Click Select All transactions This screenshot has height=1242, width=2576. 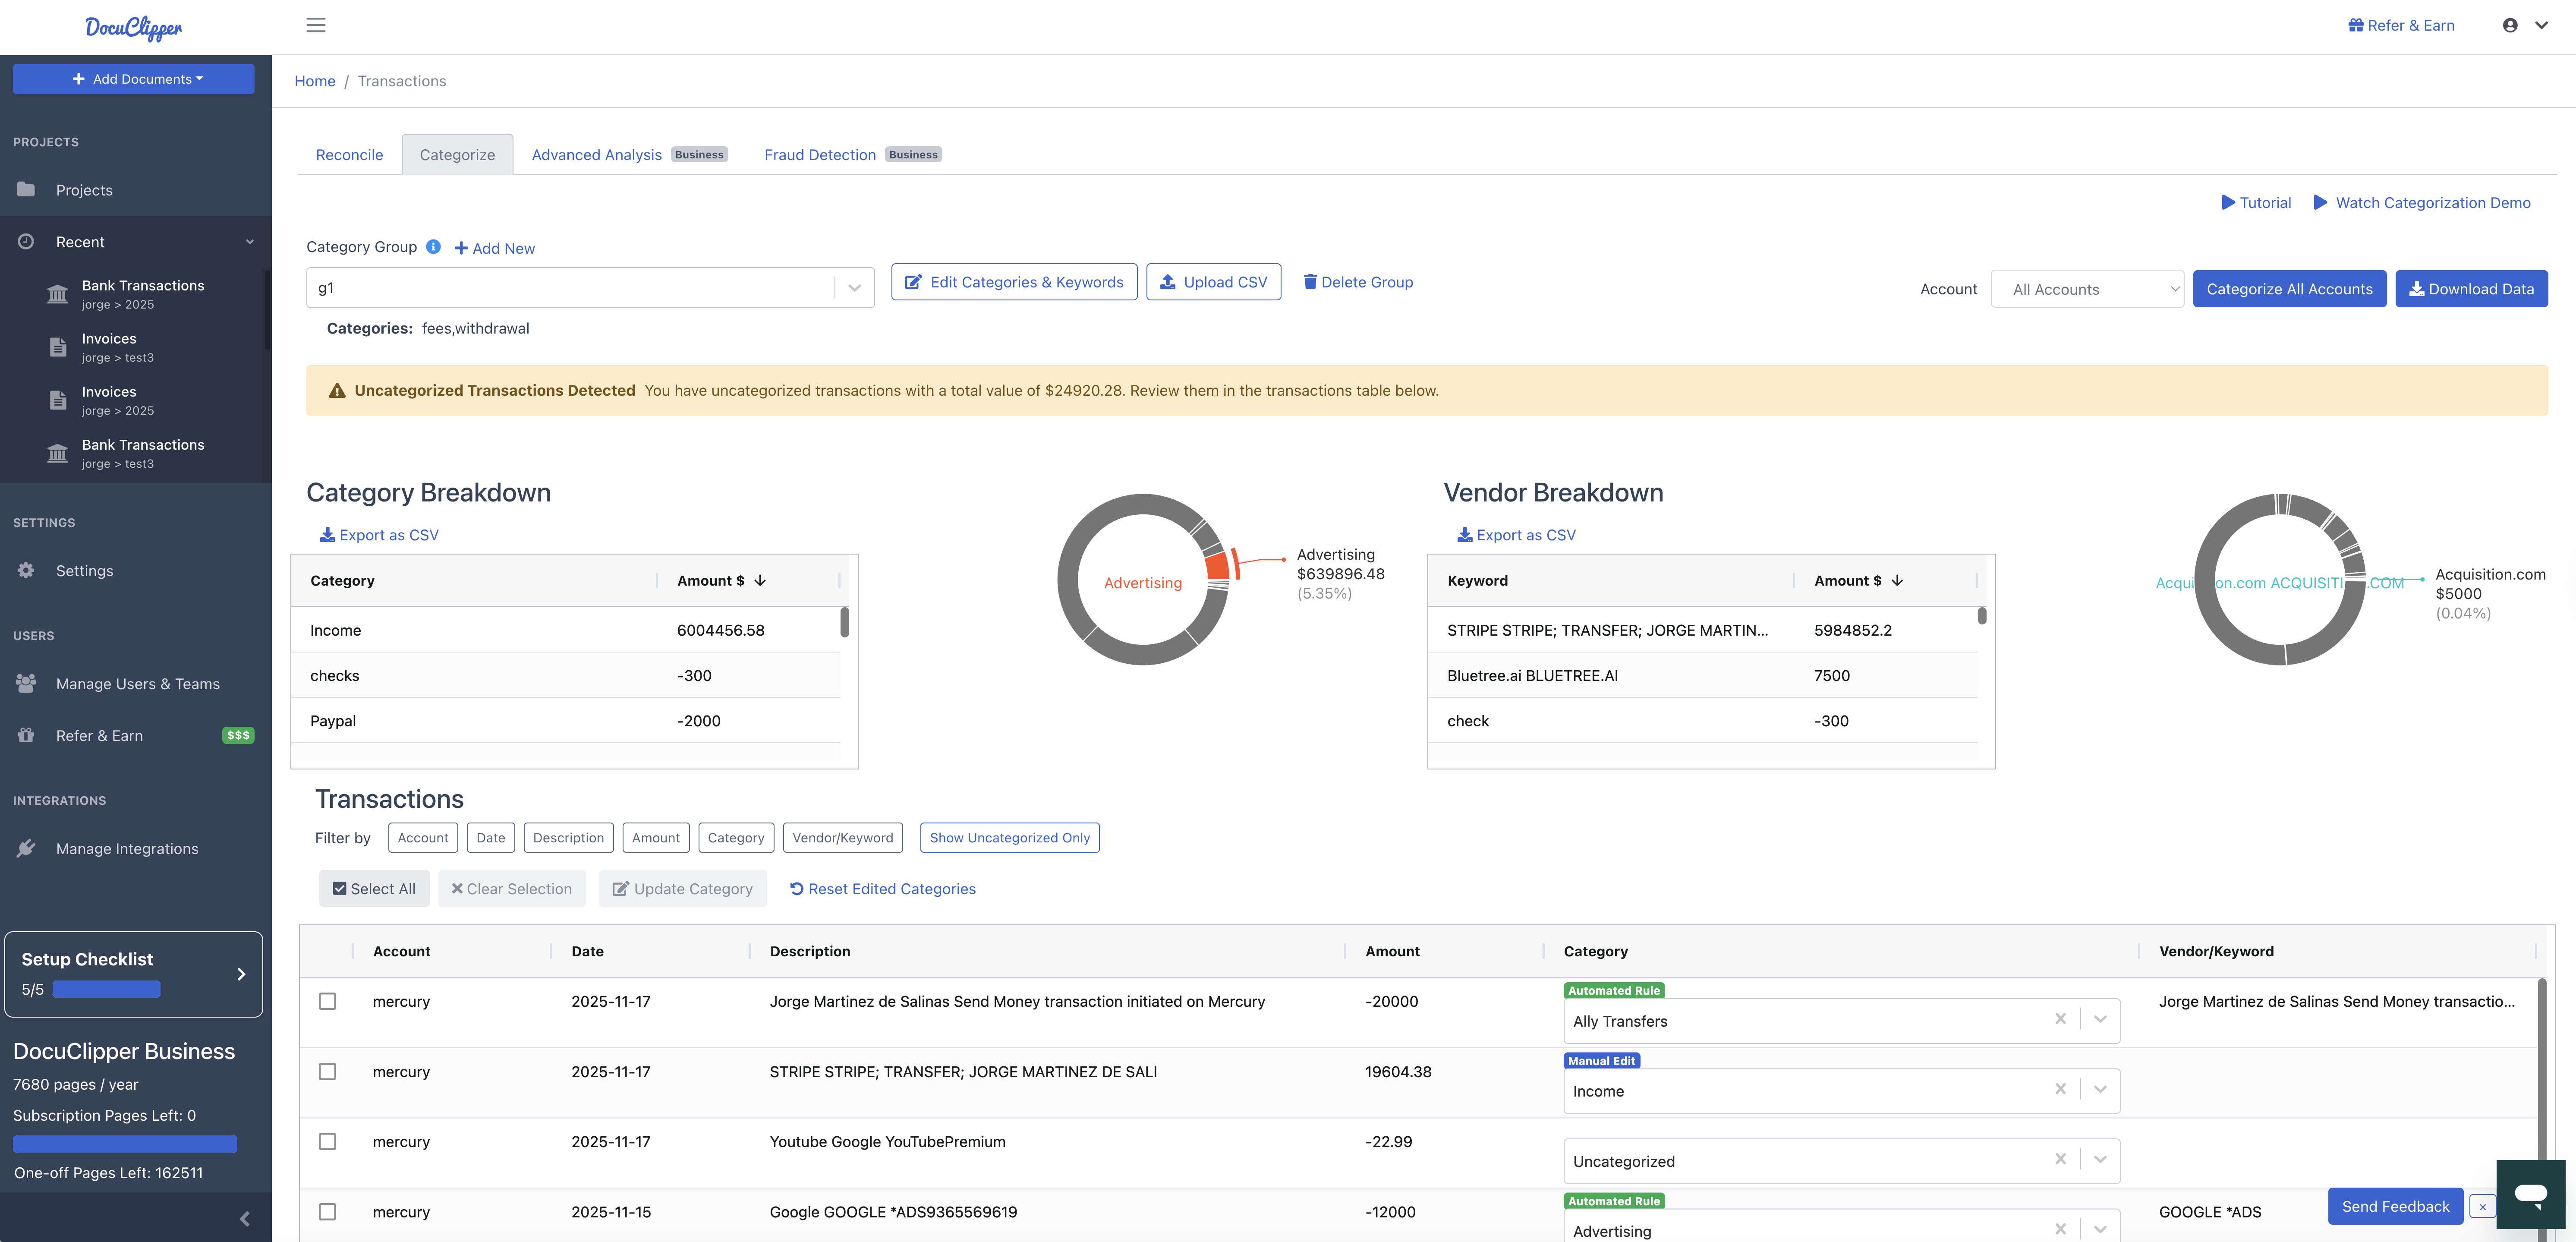tap(374, 888)
